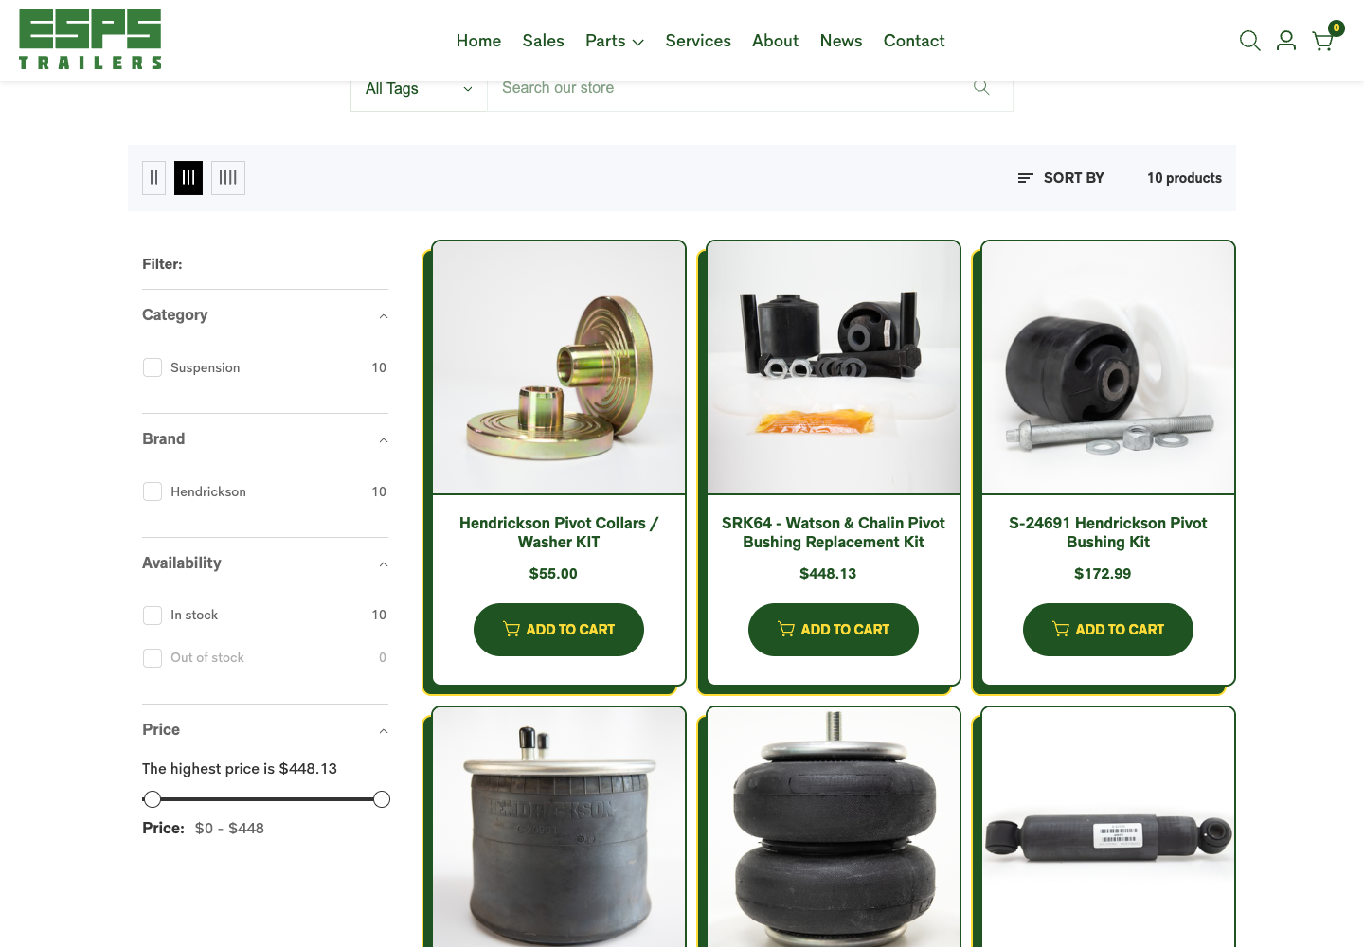This screenshot has width=1364, height=947.
Task: Add S-24691 Pivot Bushing Kit to cart
Action: [1108, 630]
